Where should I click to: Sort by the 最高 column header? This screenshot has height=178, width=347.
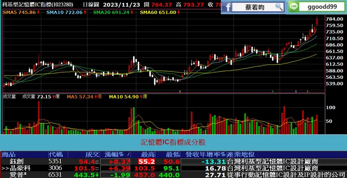click(x=147, y=155)
